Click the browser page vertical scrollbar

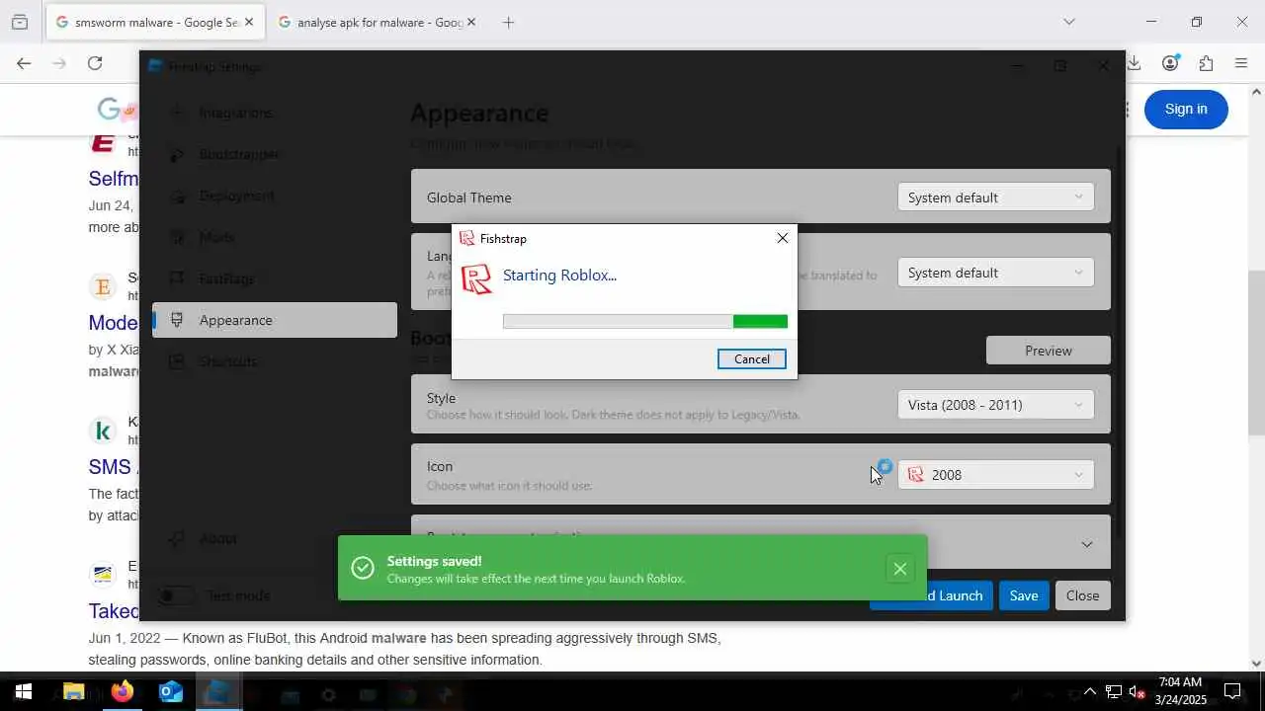pos(1256,353)
